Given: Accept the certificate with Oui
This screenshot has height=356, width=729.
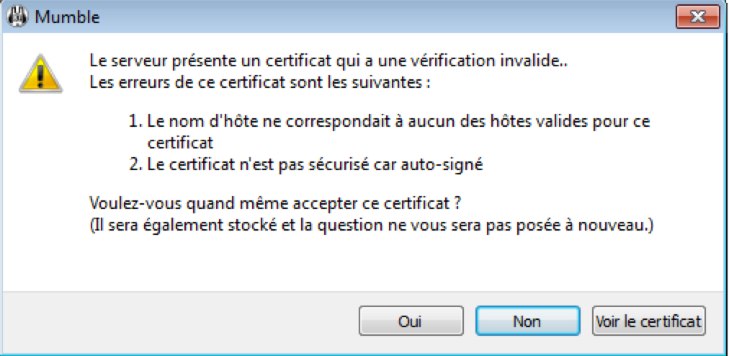Looking at the screenshot, I should point(409,321).
